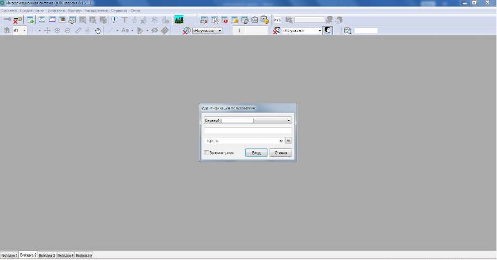Open the Окна menu
The width and height of the screenshot is (497, 260).
[x=135, y=10]
